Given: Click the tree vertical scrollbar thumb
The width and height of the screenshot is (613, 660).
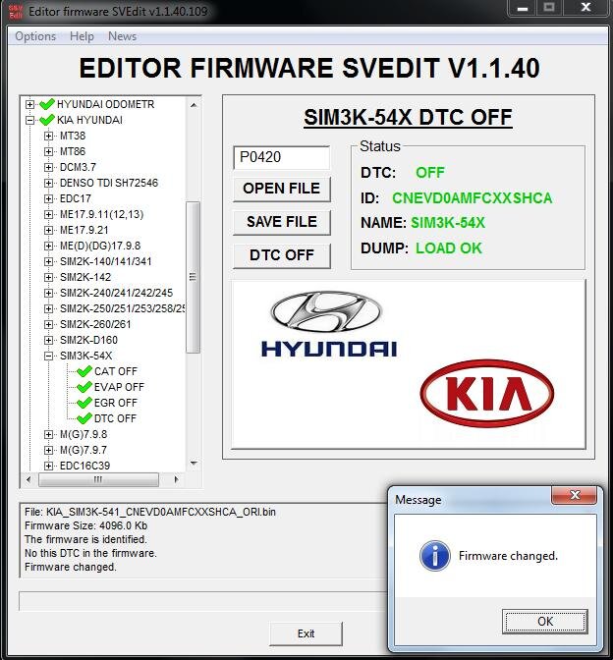Looking at the screenshot, I should pos(194,277).
